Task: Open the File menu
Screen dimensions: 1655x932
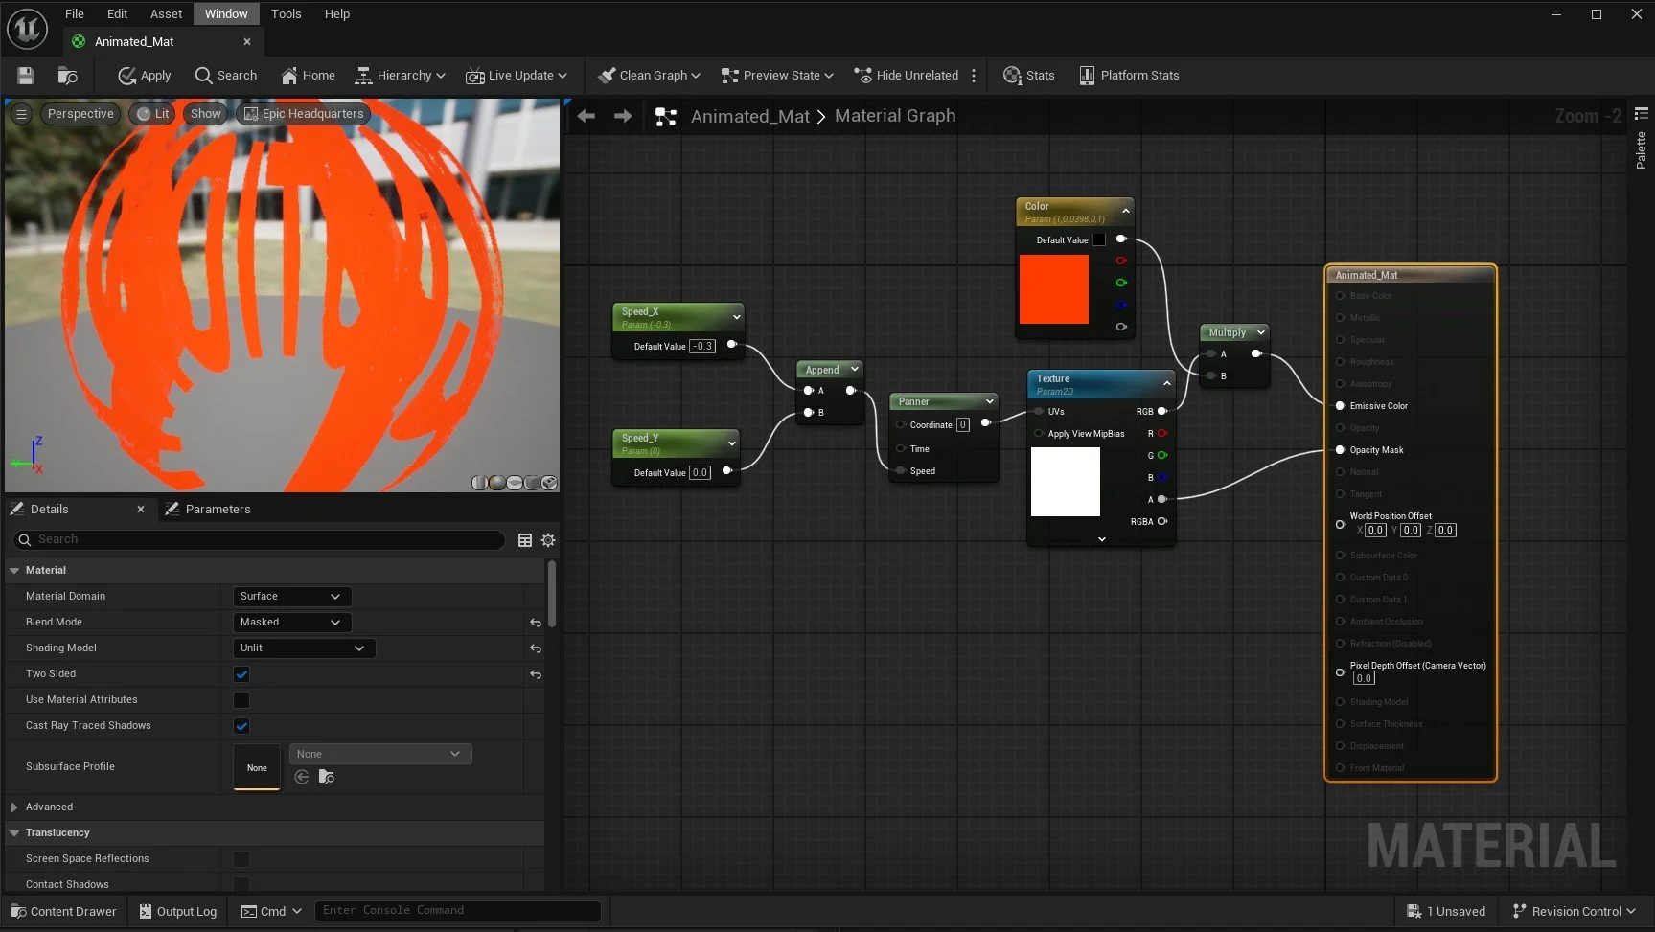Action: (x=74, y=13)
